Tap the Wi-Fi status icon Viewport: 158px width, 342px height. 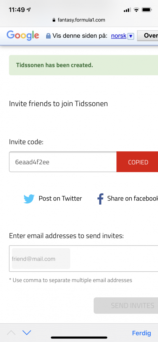pyautogui.click(x=136, y=9)
